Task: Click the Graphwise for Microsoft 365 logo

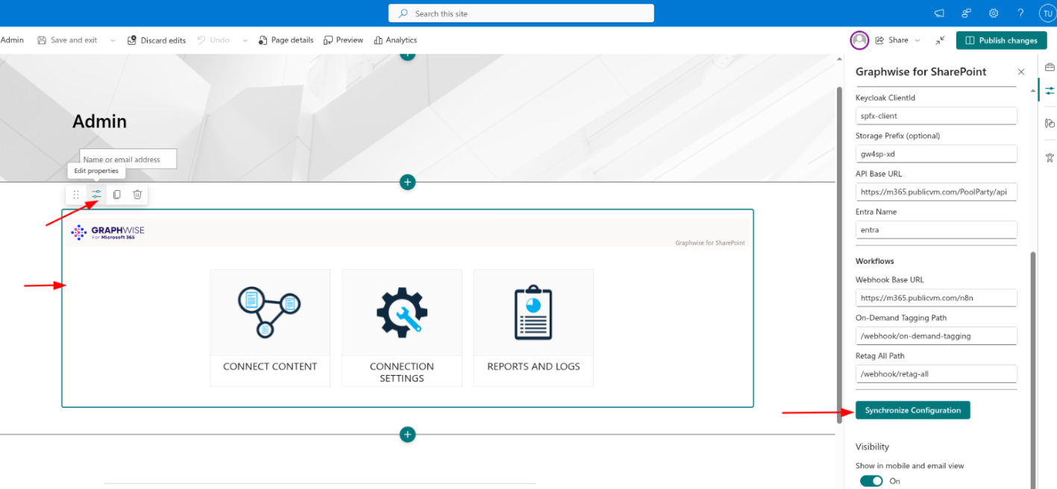Action: coord(107,233)
